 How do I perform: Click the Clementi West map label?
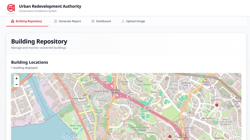(x=77, y=99)
